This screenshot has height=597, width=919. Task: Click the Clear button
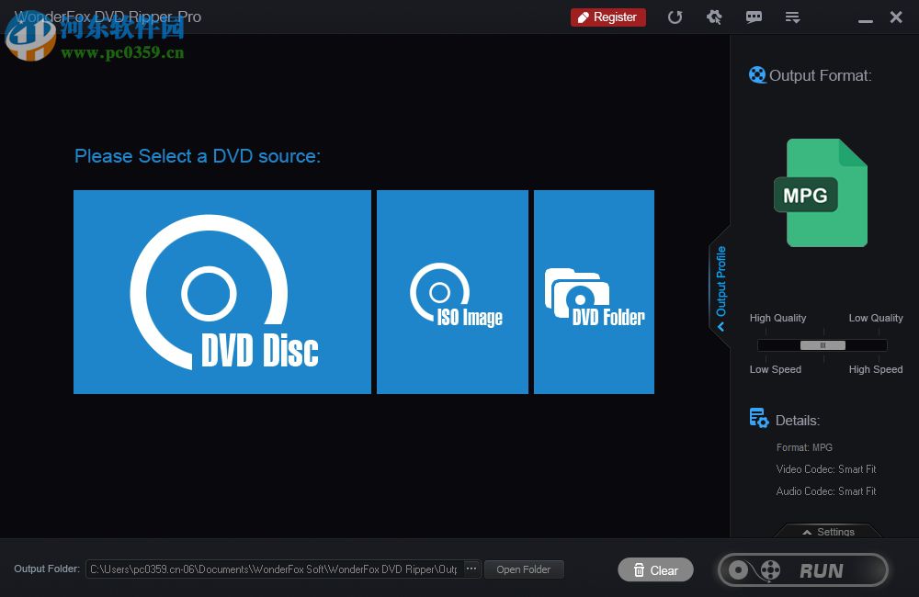[655, 569]
